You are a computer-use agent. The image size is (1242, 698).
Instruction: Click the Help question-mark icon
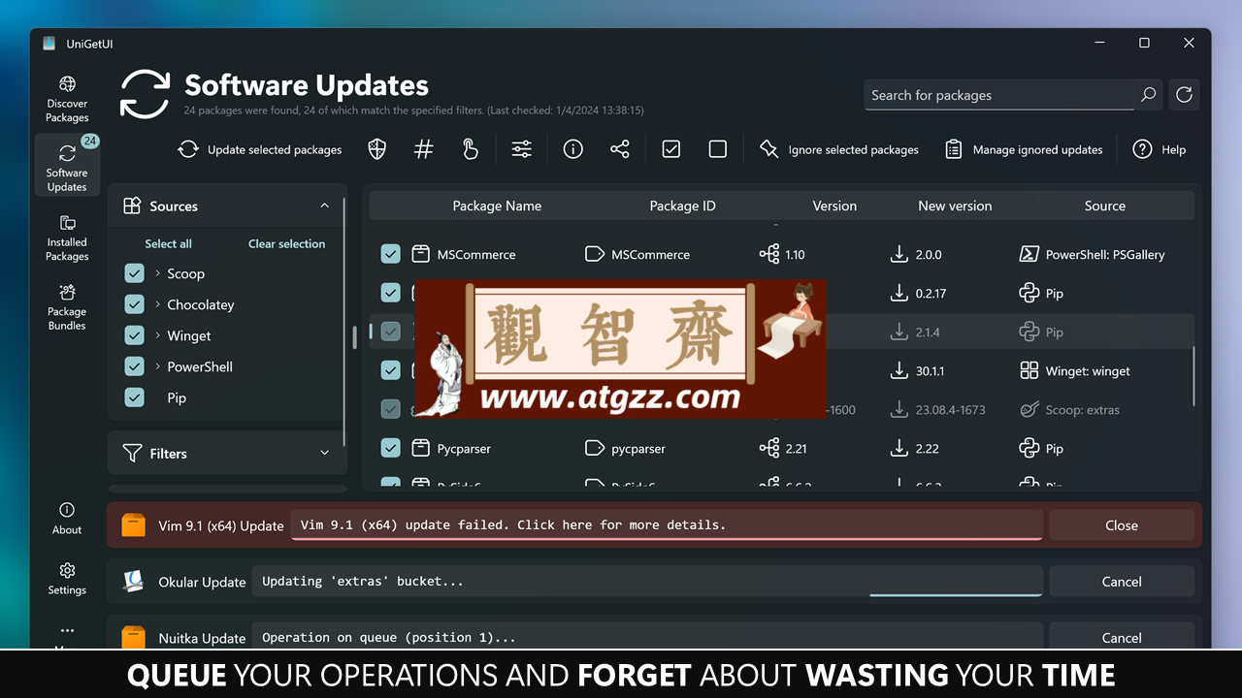pos(1143,149)
